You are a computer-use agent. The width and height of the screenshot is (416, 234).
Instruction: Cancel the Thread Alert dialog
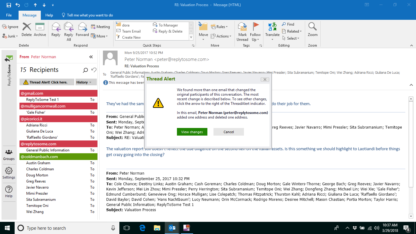[228, 132]
